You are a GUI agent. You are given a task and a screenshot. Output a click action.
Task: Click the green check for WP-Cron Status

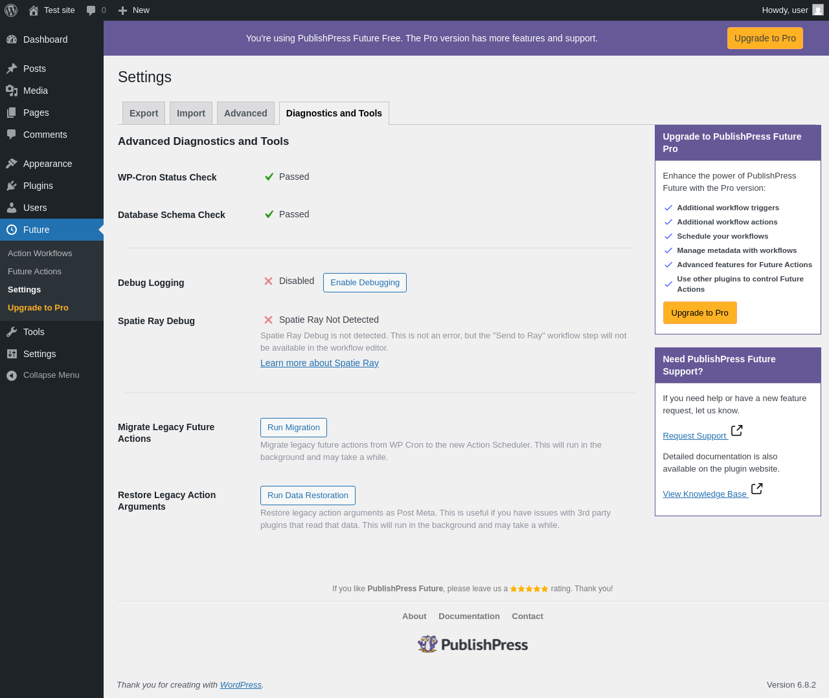[269, 177]
